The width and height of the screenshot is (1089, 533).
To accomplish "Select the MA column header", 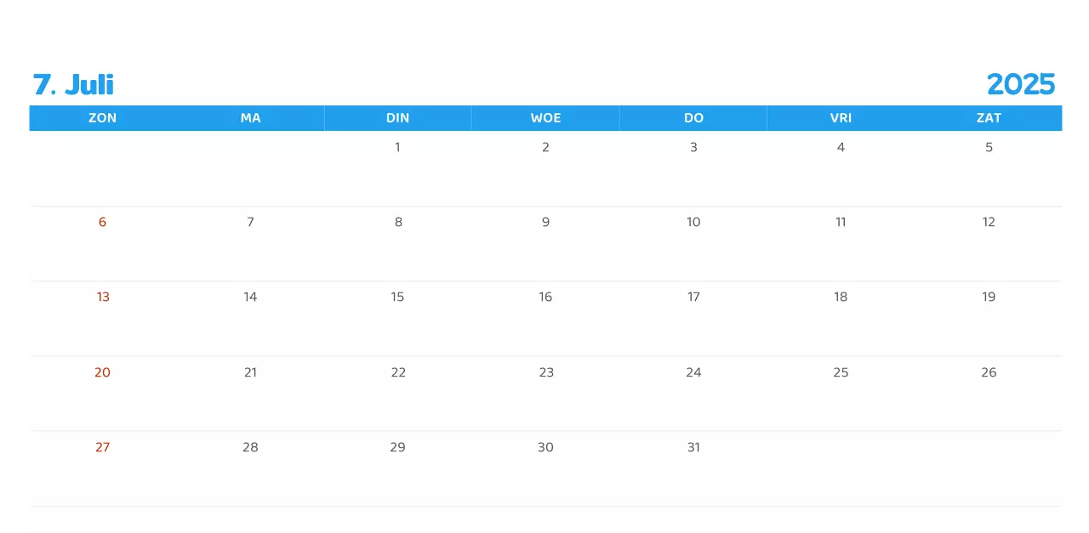I will click(250, 118).
